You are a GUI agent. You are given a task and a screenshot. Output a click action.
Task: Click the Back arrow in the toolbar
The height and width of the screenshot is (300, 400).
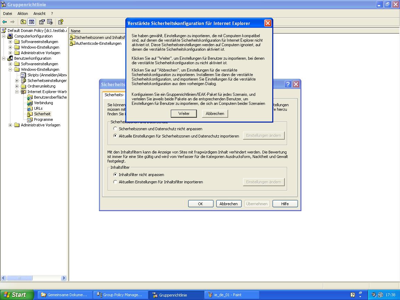[5, 22]
